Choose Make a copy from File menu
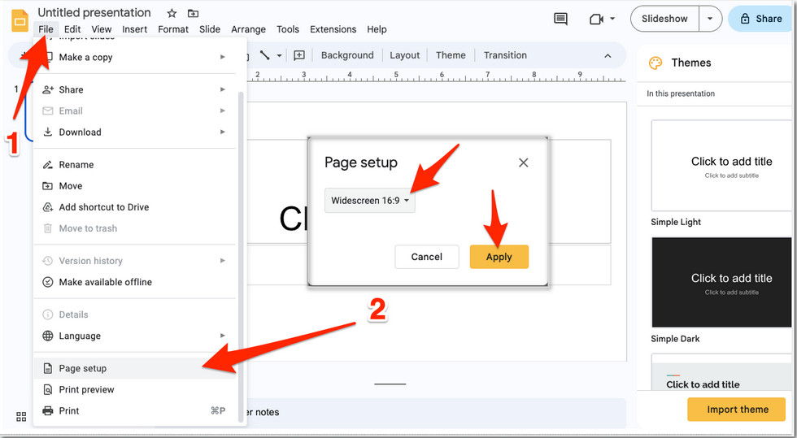 pos(135,58)
